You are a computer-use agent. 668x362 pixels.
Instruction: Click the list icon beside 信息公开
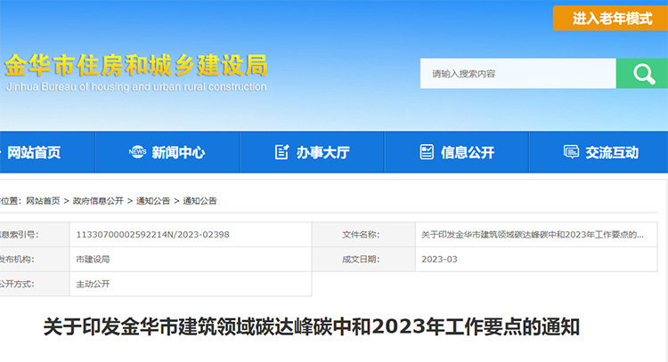pos(427,152)
